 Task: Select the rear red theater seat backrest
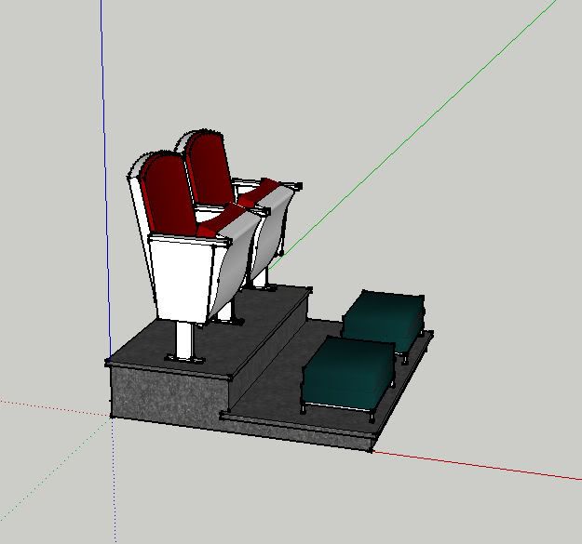pos(209,169)
